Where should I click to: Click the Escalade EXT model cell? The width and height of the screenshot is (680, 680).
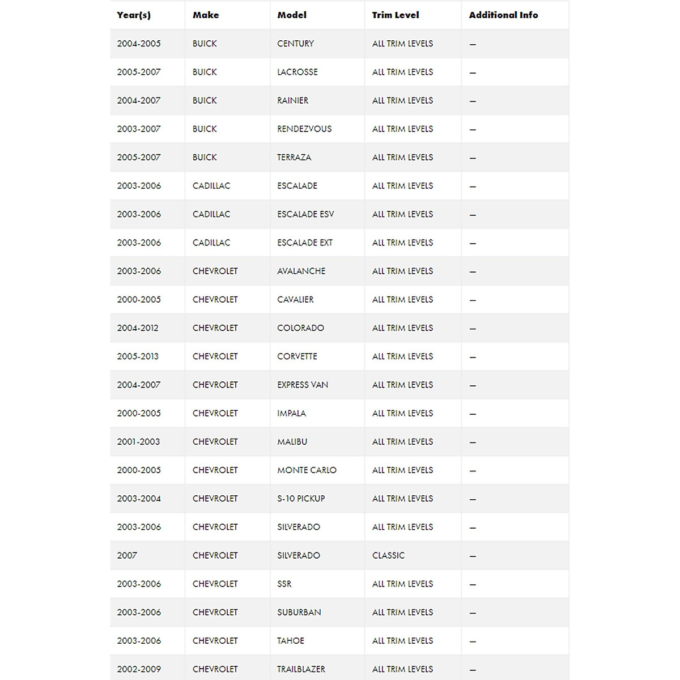pos(305,243)
